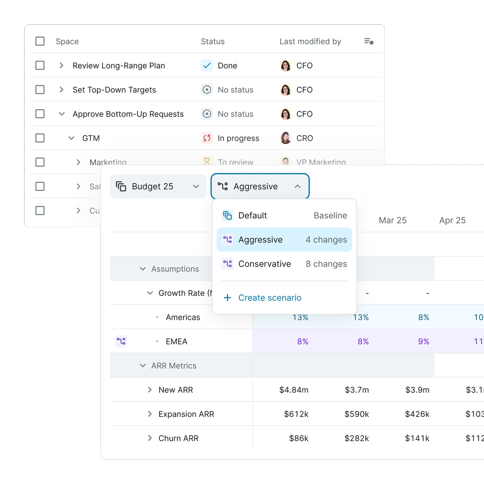Collapse the ARR Metrics section
Viewport: 484px width, 484px height.
click(x=143, y=366)
